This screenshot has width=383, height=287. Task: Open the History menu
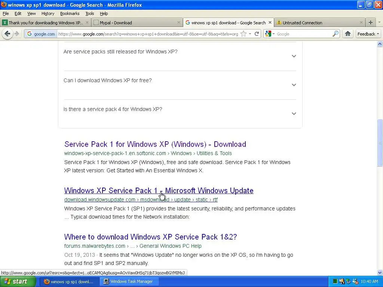[x=48, y=13]
